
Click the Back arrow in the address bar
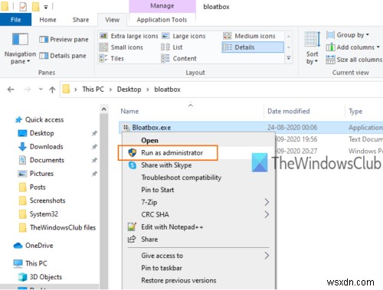(11, 90)
